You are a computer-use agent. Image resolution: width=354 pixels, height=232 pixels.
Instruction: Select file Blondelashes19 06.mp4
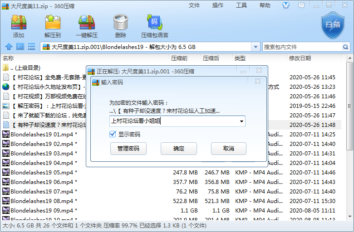coord(44,182)
